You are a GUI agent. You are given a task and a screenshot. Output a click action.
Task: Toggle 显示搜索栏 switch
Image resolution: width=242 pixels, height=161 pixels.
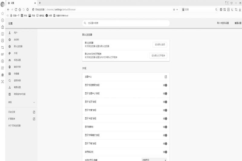coord(165,127)
